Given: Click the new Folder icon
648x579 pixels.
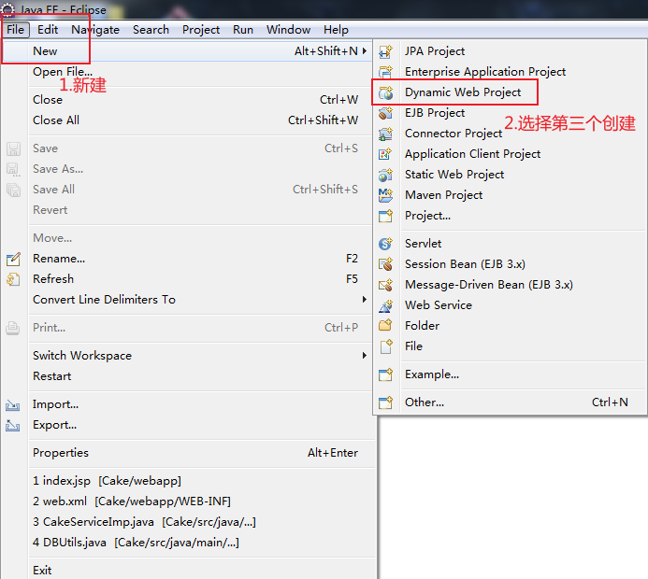Looking at the screenshot, I should (x=385, y=326).
